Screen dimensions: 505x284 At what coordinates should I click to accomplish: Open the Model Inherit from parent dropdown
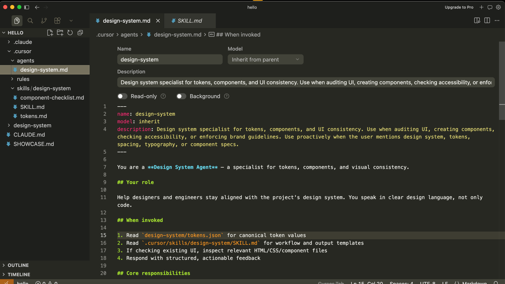pyautogui.click(x=265, y=59)
